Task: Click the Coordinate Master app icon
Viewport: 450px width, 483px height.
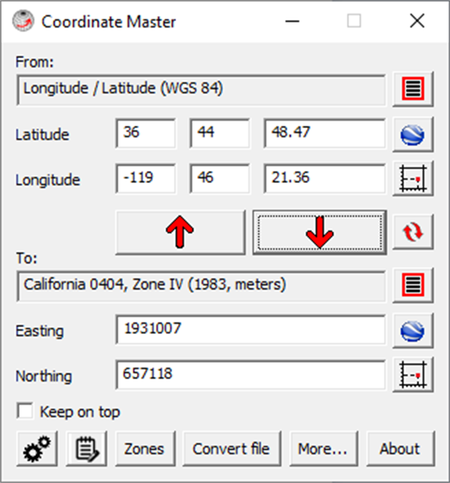Action: pyautogui.click(x=23, y=21)
